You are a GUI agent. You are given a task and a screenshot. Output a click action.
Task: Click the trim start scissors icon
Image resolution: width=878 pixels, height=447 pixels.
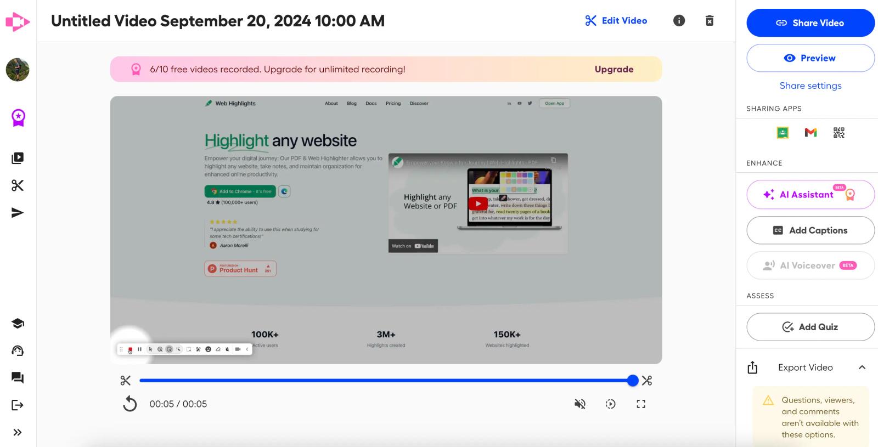126,381
